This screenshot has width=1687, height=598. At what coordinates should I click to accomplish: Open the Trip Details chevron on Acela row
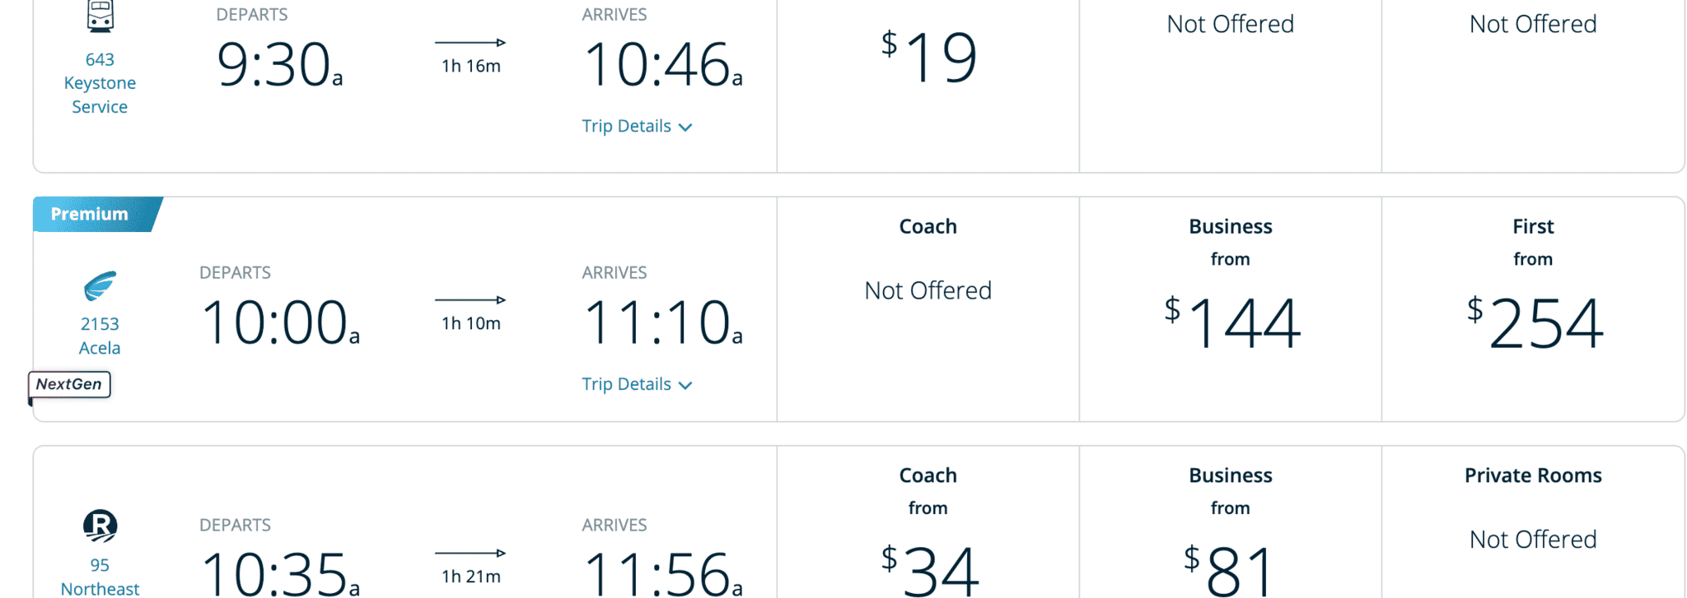click(686, 384)
